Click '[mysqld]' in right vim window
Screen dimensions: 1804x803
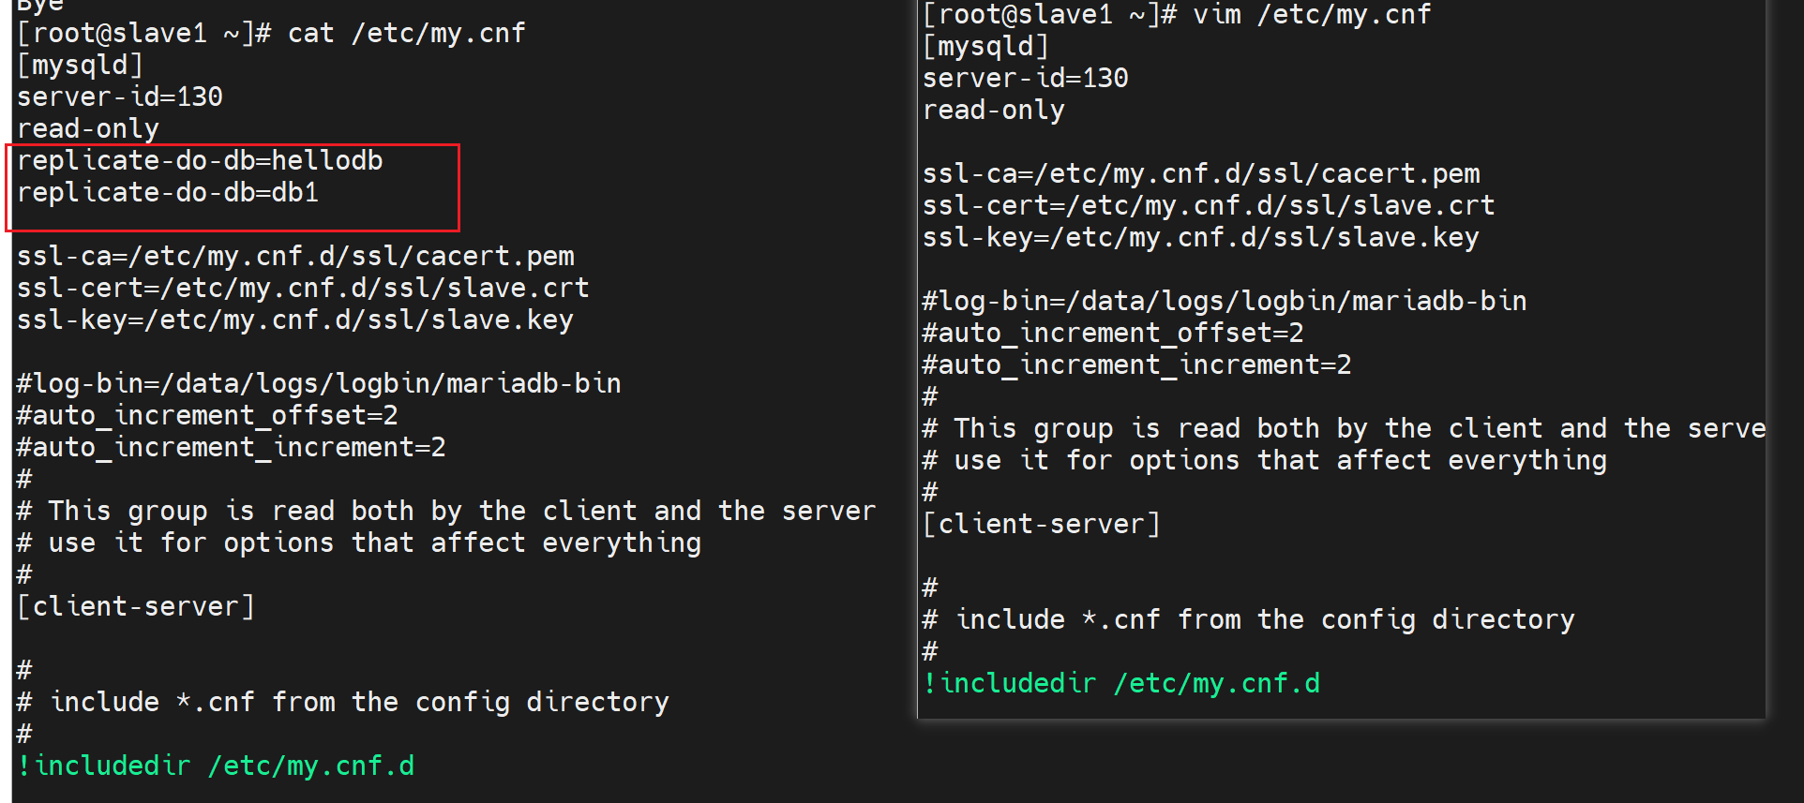[985, 47]
